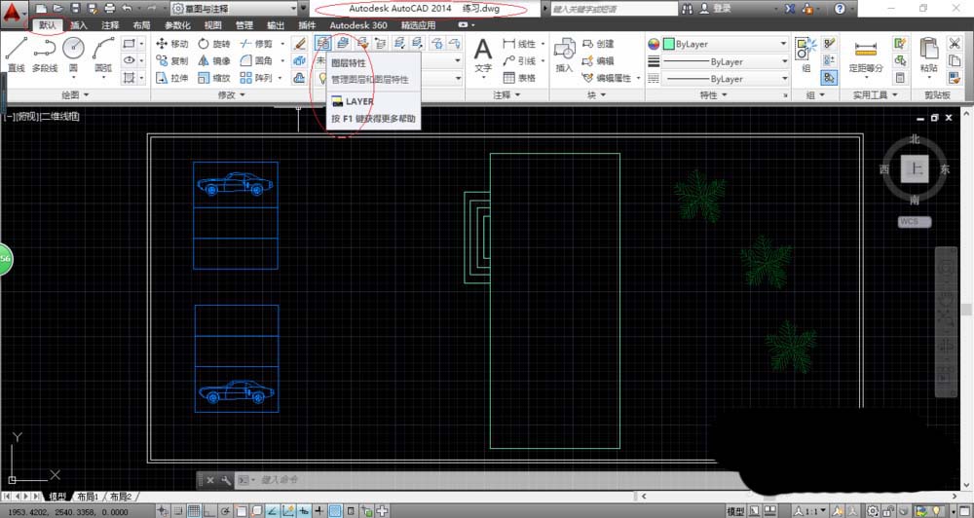
Task: Expand the Draw (绘图) panel
Action: (x=75, y=95)
